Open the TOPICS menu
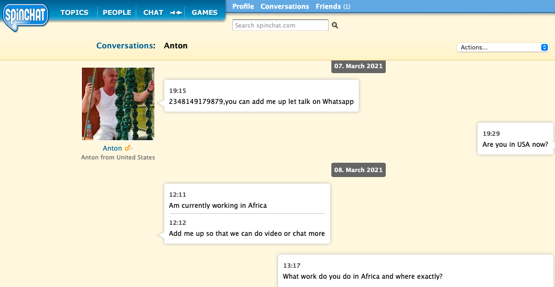The width and height of the screenshot is (555, 287). click(x=74, y=13)
